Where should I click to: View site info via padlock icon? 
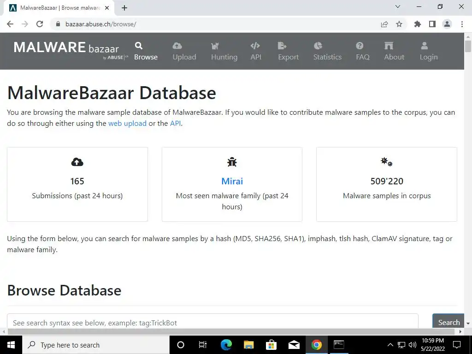point(58,24)
